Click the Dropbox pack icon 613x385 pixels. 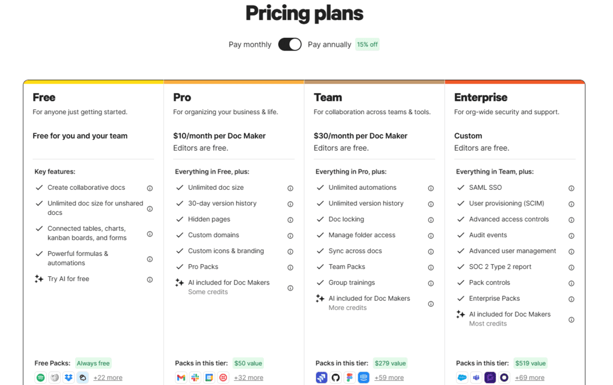coord(68,377)
